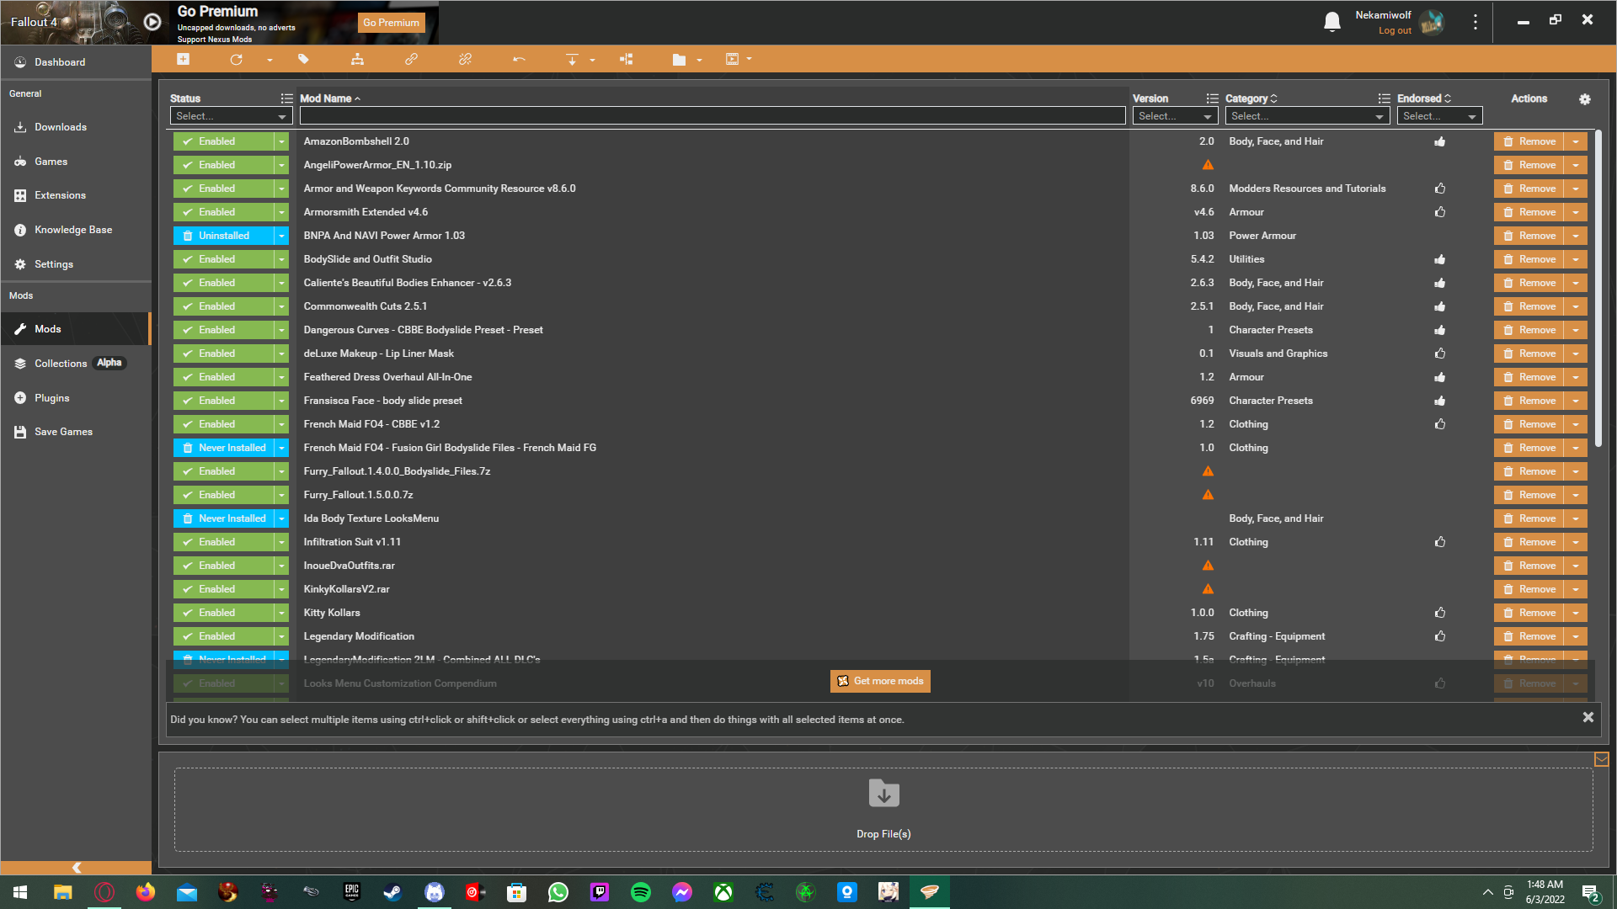Click the Go Premium button
Image resolution: width=1617 pixels, height=909 pixels.
(x=391, y=23)
